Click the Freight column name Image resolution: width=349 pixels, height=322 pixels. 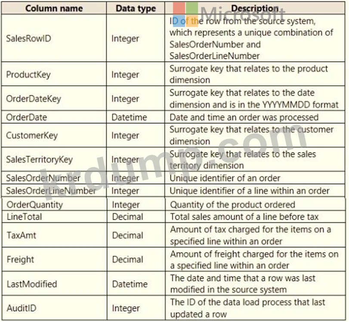click(x=20, y=259)
